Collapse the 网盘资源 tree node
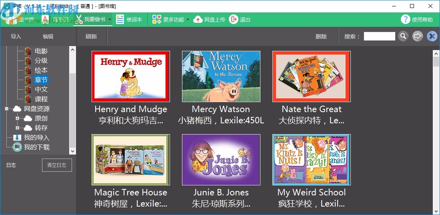 pyautogui.click(x=7, y=109)
